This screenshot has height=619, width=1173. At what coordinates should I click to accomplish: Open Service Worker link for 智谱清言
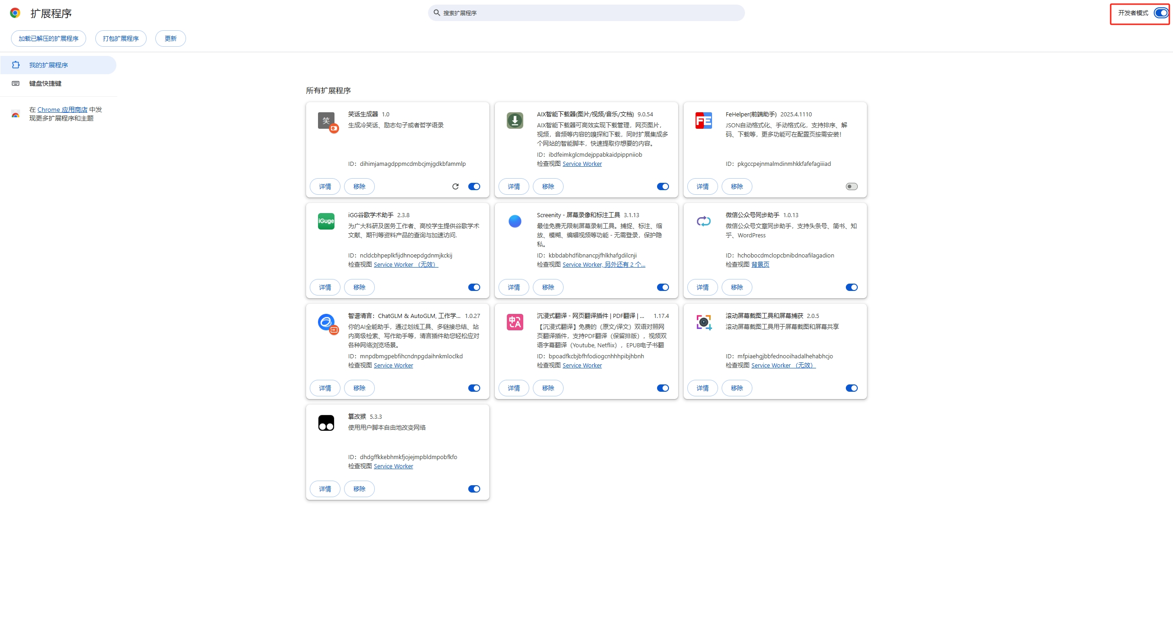393,365
